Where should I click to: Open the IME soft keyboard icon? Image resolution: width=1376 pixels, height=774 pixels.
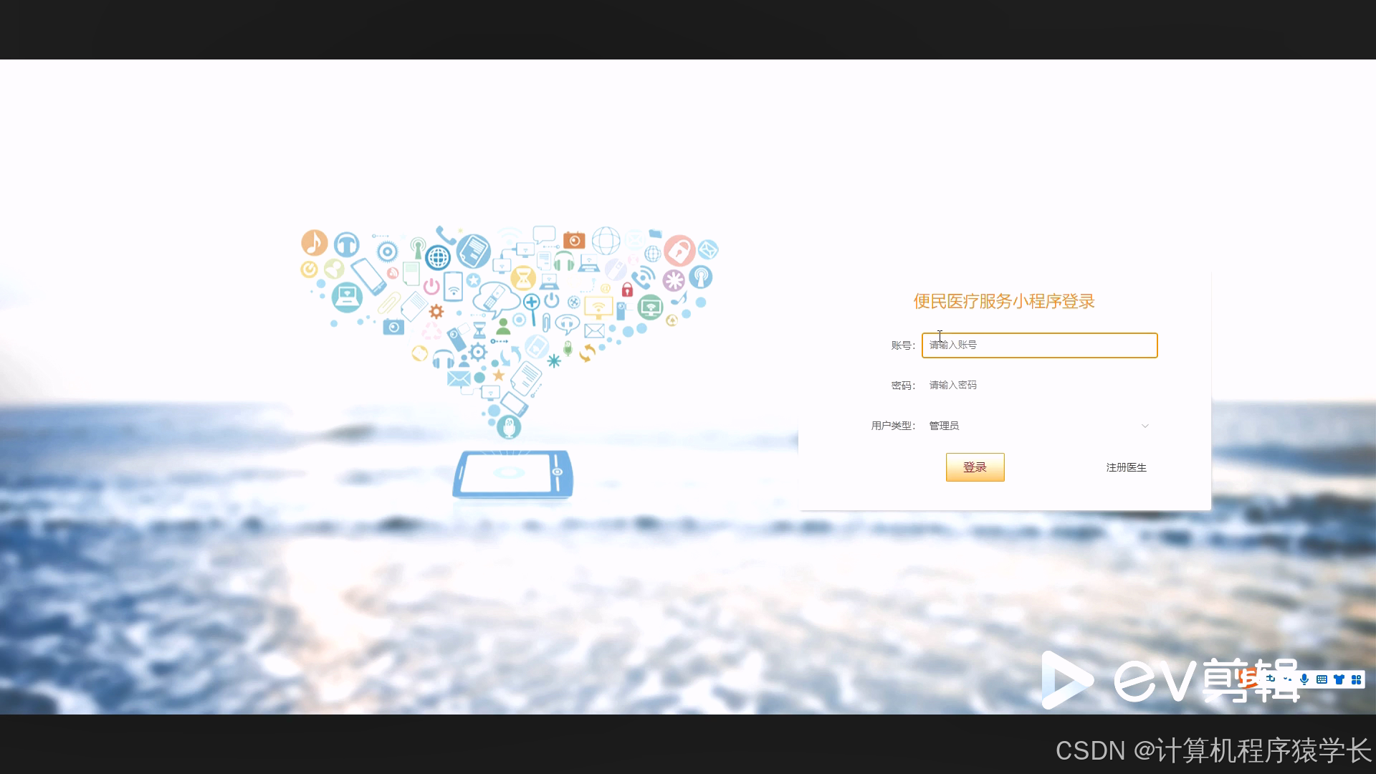tap(1322, 679)
